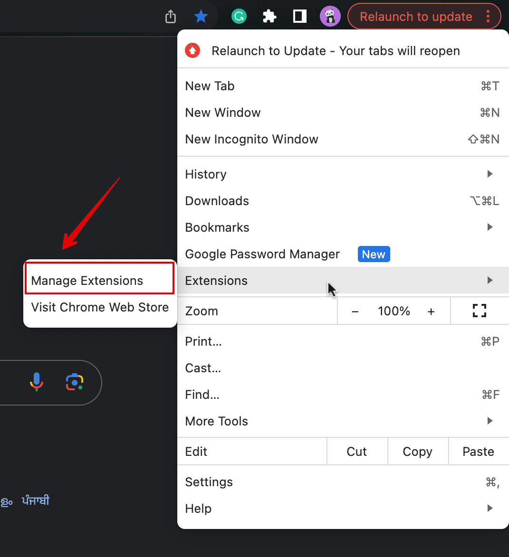Choose Visit Chrome Web Store
The height and width of the screenshot is (557, 509).
point(100,307)
